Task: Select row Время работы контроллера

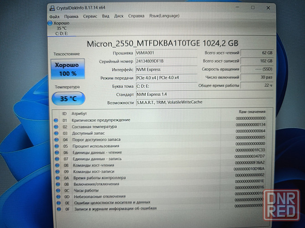Action: tap(159, 177)
